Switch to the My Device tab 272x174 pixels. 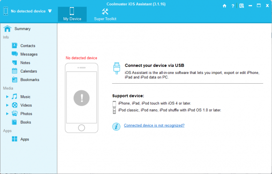click(x=72, y=14)
